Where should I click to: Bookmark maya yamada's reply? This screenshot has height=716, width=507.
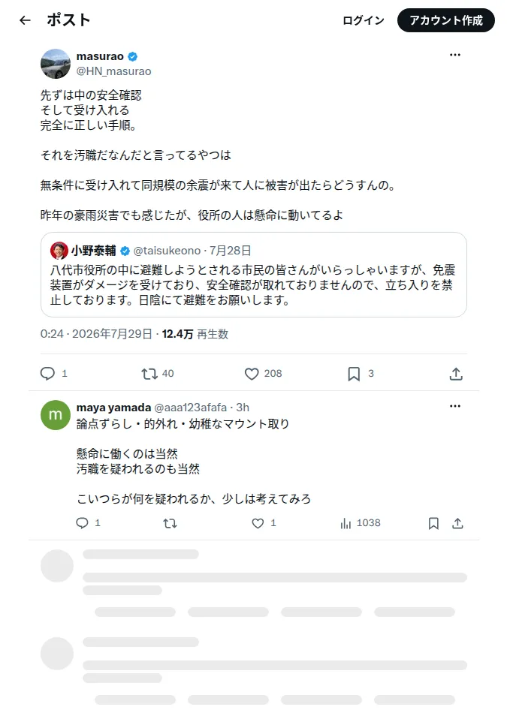(433, 523)
